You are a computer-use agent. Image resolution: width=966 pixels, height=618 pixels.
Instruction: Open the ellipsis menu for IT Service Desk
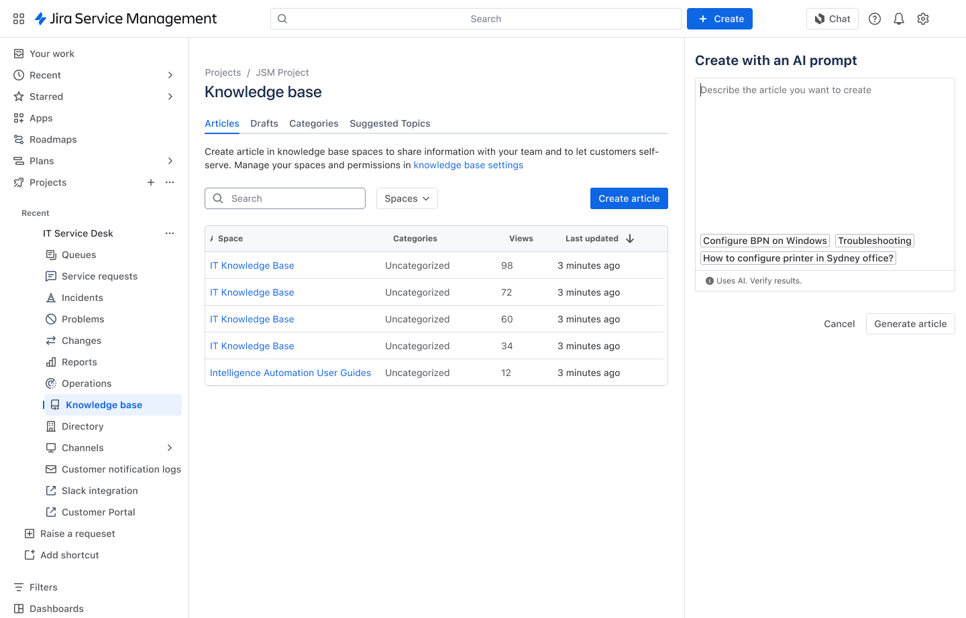pos(170,233)
